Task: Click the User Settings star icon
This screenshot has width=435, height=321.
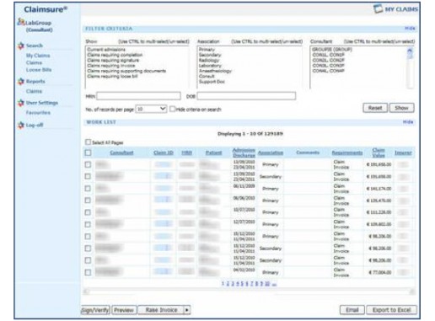Action: pos(21,103)
